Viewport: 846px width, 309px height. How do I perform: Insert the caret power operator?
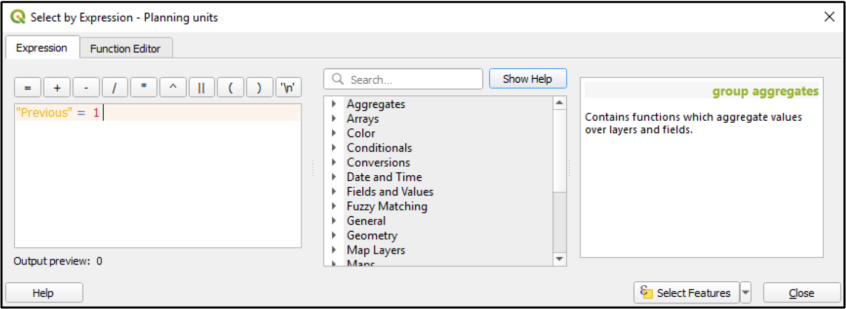[173, 87]
